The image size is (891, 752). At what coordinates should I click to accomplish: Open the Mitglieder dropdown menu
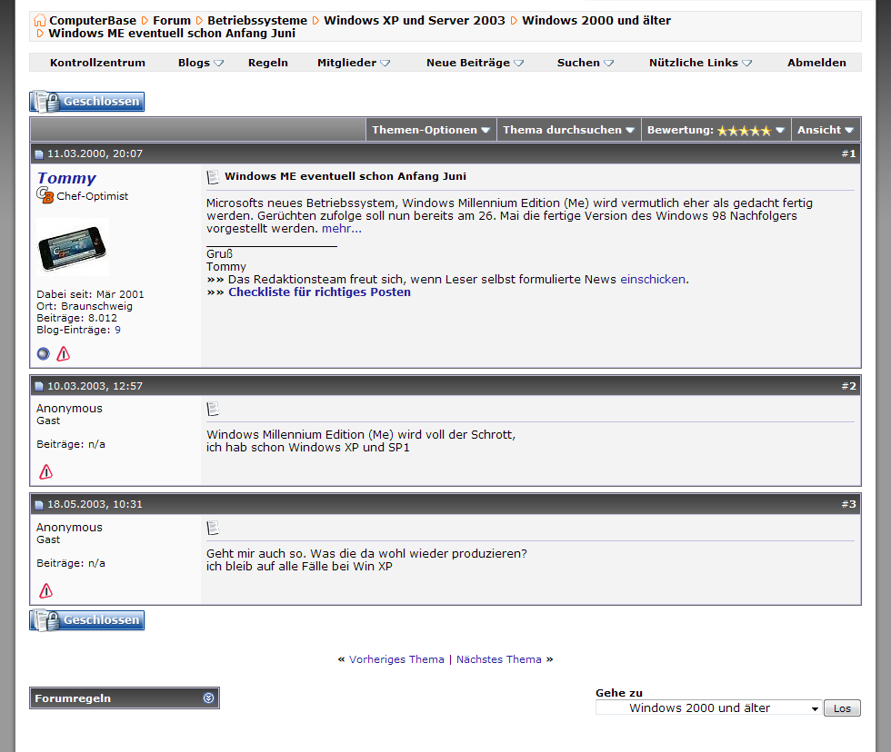(x=354, y=63)
